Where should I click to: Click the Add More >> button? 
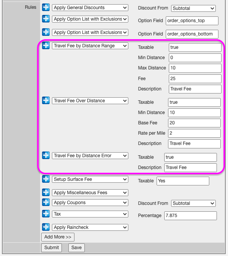pos(58,237)
